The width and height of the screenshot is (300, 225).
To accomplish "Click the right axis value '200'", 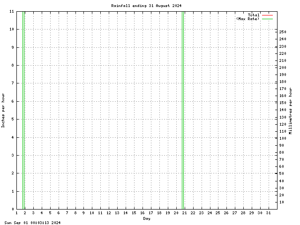I will coord(283,67).
